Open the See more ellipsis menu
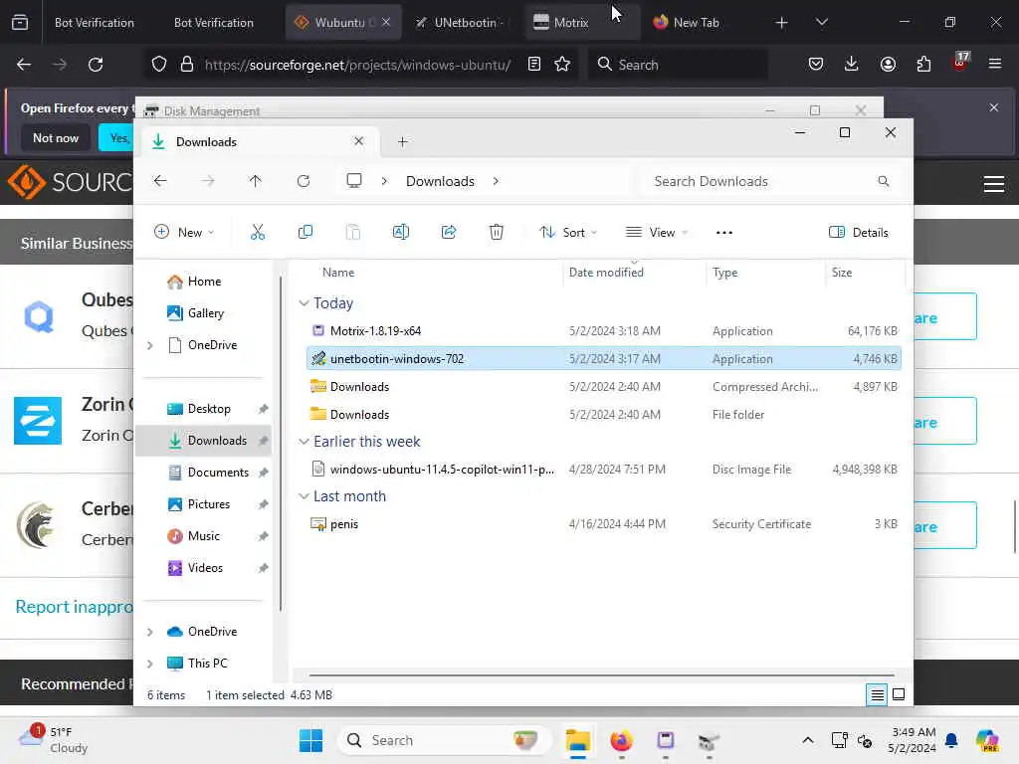This screenshot has width=1019, height=764. [x=724, y=233]
